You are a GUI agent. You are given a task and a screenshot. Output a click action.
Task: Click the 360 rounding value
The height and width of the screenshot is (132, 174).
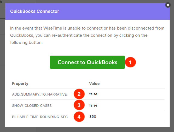tap(93, 117)
